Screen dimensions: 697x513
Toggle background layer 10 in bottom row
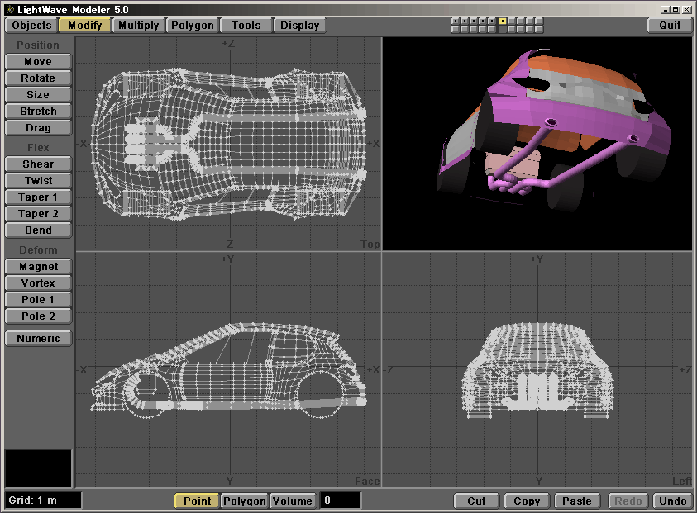(x=539, y=29)
